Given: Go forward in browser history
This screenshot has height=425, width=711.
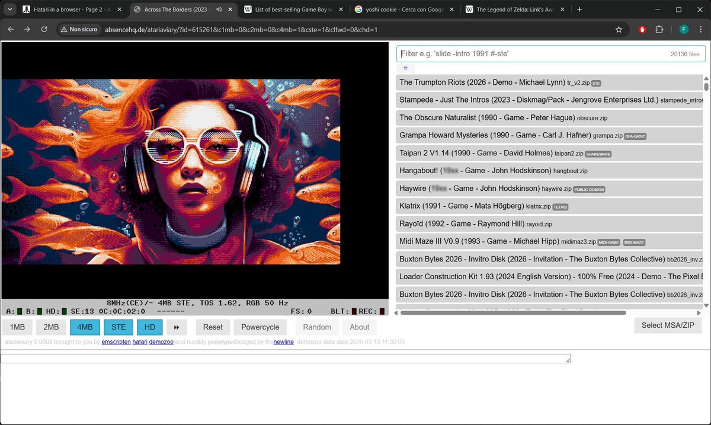Looking at the screenshot, I should [x=27, y=29].
